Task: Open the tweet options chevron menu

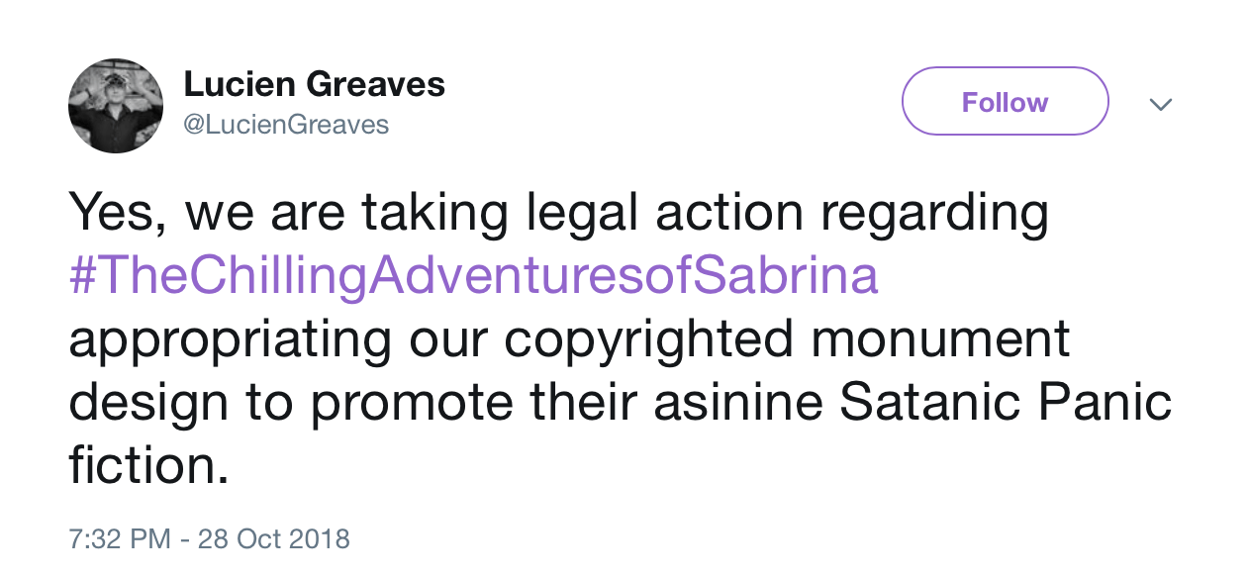Action: (1160, 104)
